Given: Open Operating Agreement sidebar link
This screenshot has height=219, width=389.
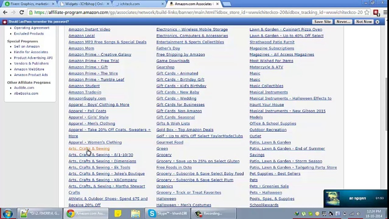Looking at the screenshot, I should coord(32,28).
